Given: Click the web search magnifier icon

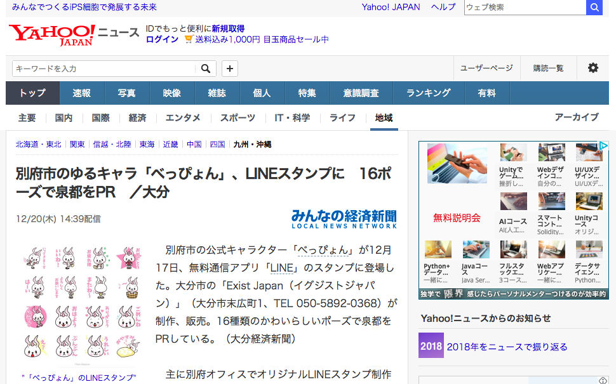Looking at the screenshot, I should pyautogui.click(x=594, y=8).
